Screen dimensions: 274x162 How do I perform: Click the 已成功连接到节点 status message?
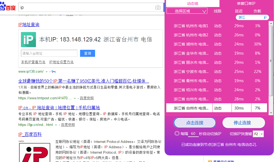(x=219, y=145)
